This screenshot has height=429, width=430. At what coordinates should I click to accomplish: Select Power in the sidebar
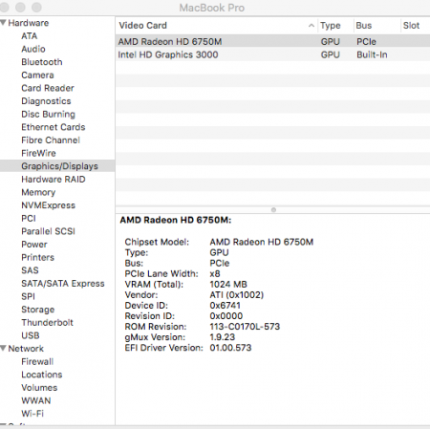point(34,245)
